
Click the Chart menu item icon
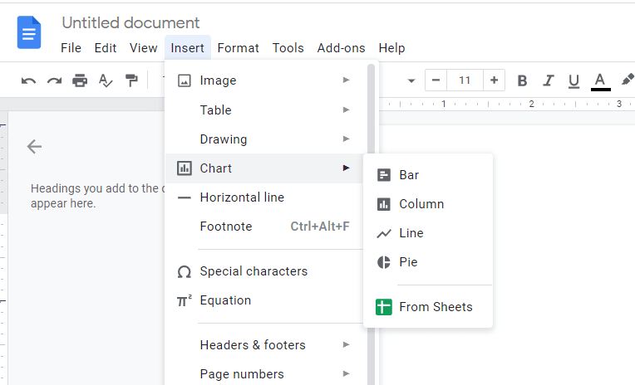click(x=185, y=168)
